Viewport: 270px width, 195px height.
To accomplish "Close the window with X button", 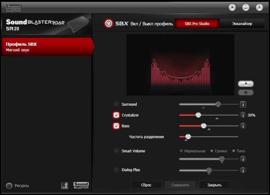I will [259, 7].
